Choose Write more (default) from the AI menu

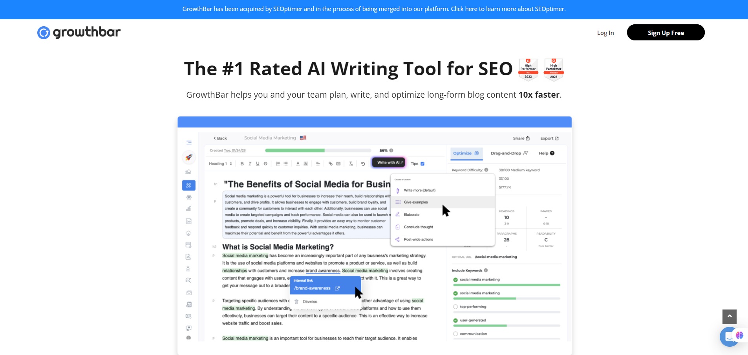(443, 190)
